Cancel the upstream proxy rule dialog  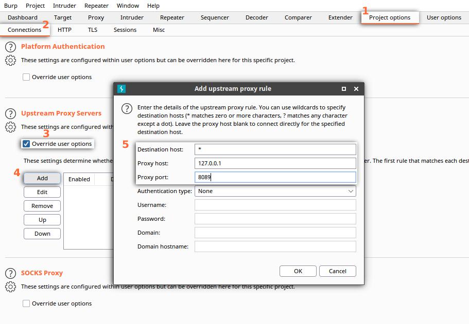(x=337, y=271)
